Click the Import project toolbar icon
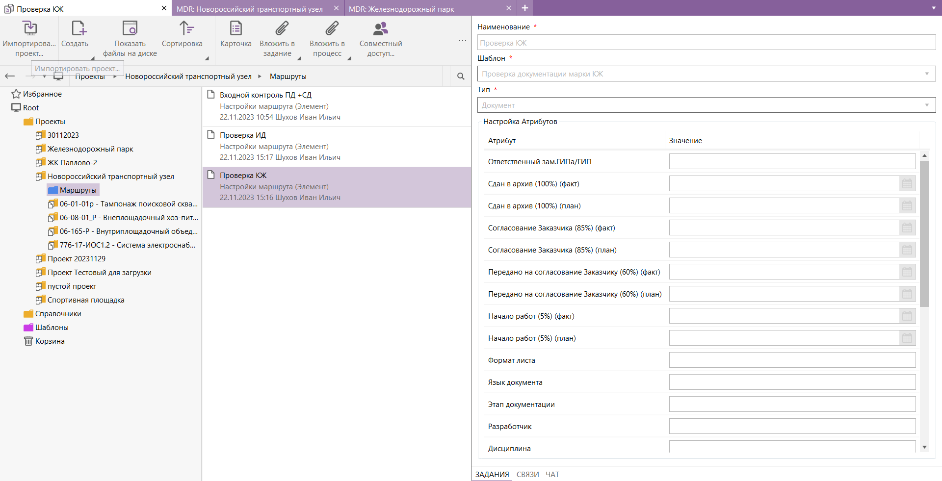Image resolution: width=942 pixels, height=481 pixels. (30, 28)
